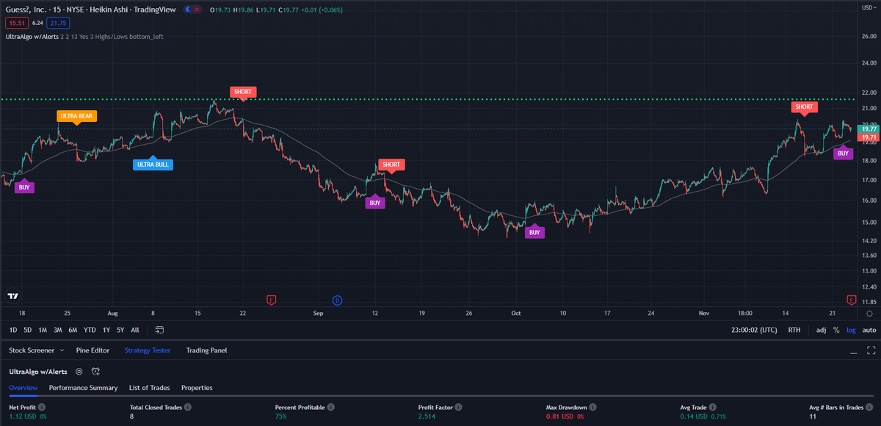The image size is (881, 426).
Task: Click Percent Profitable info icon
Action: pyautogui.click(x=331, y=407)
